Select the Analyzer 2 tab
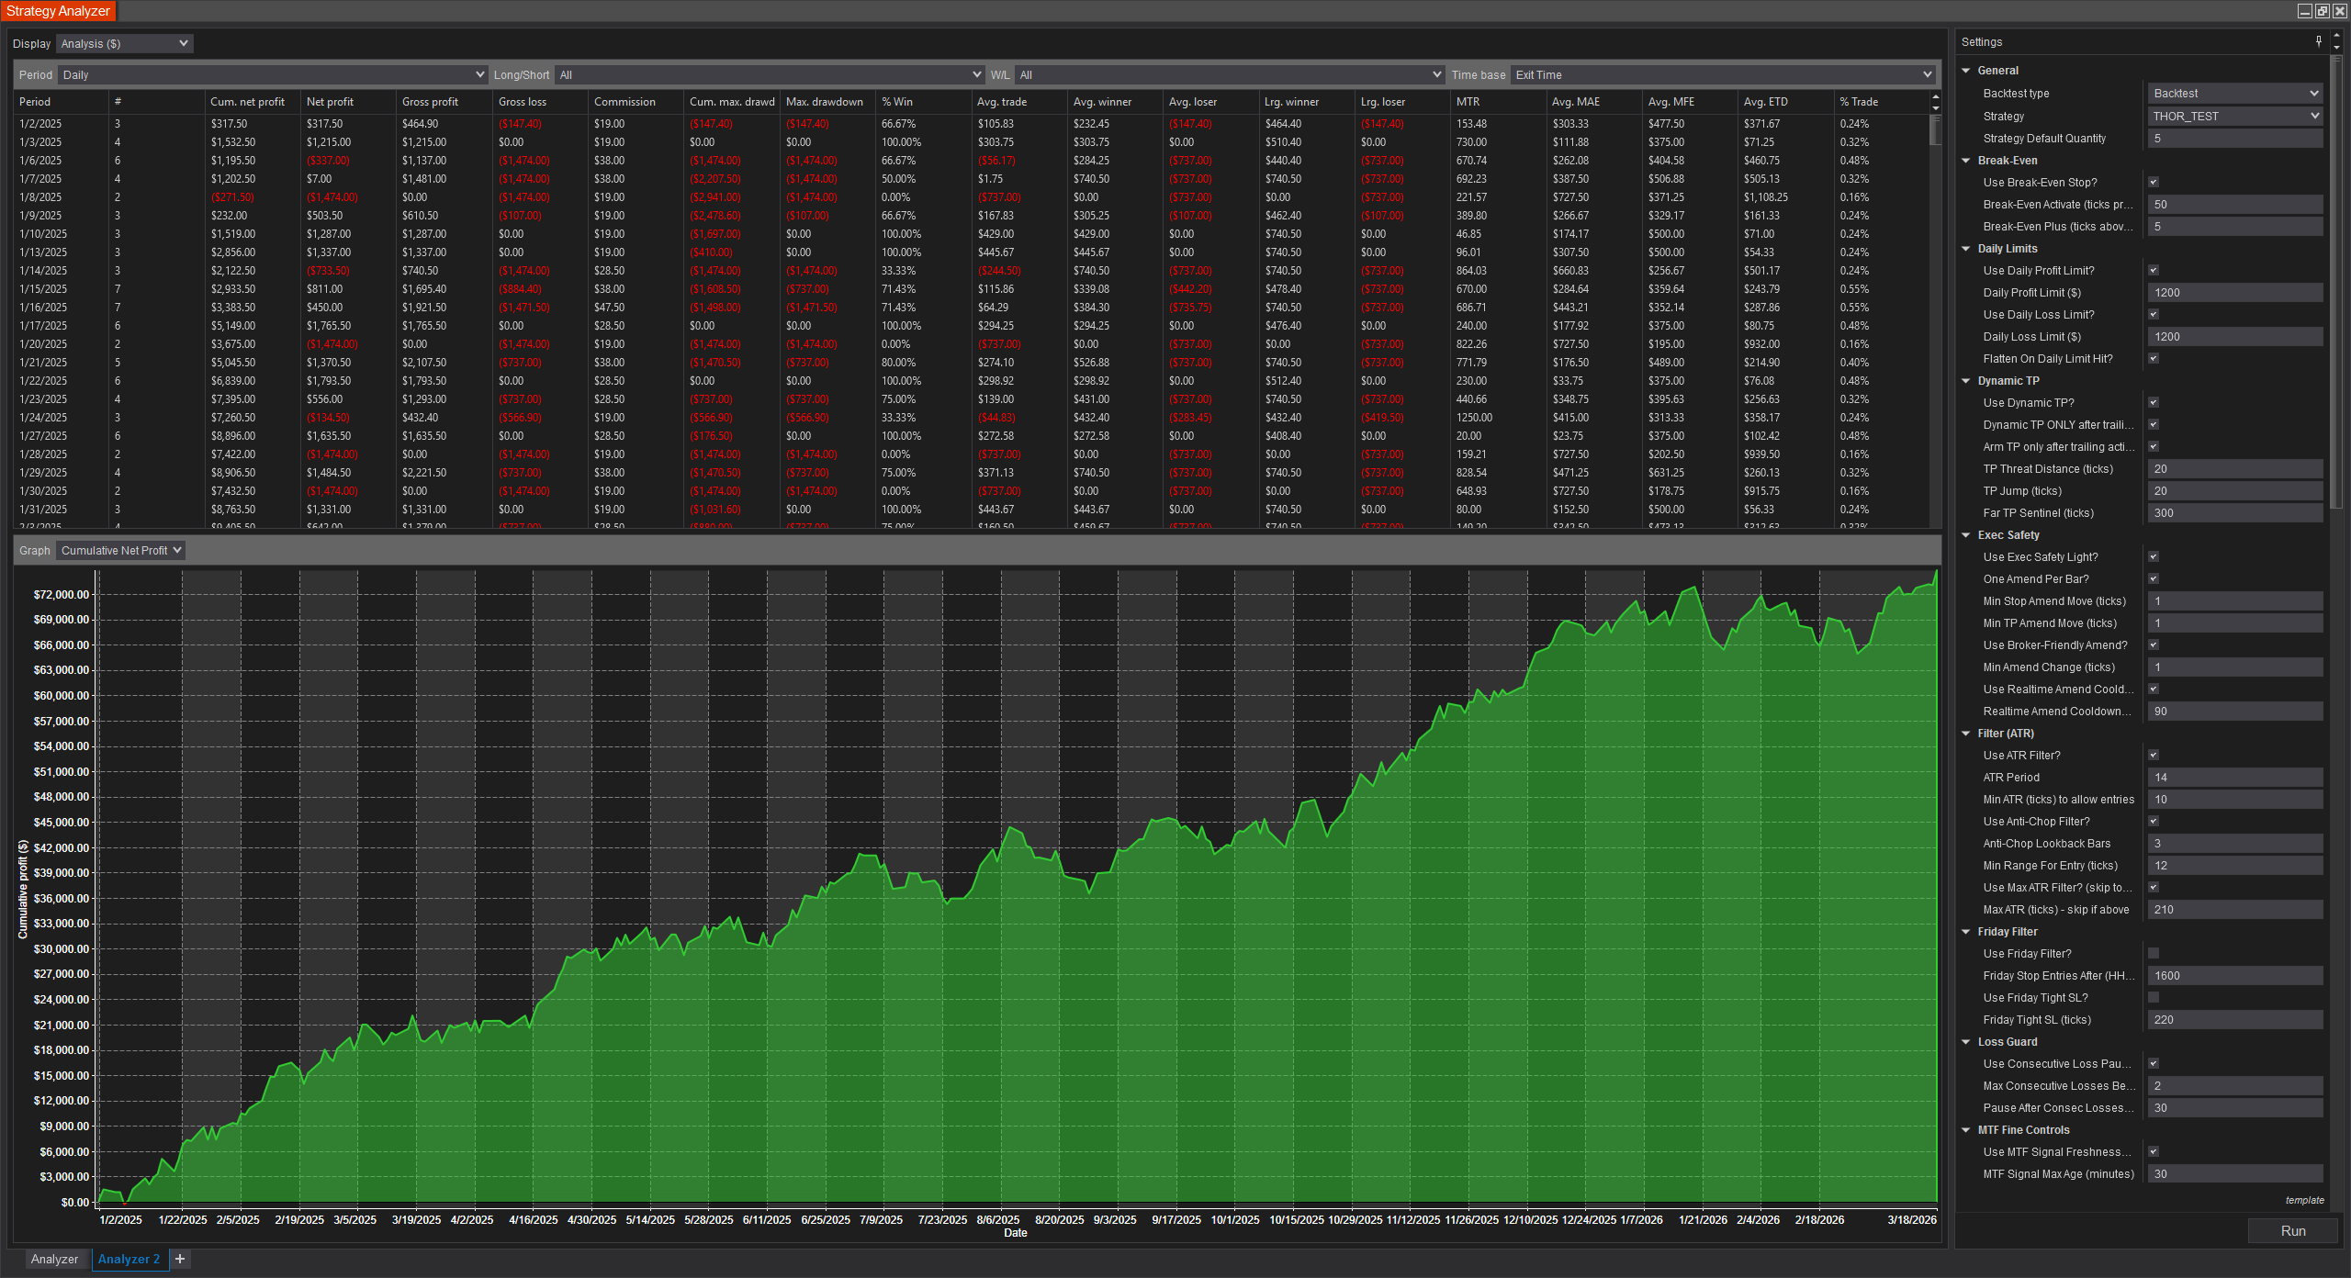This screenshot has width=2351, height=1278. [129, 1259]
